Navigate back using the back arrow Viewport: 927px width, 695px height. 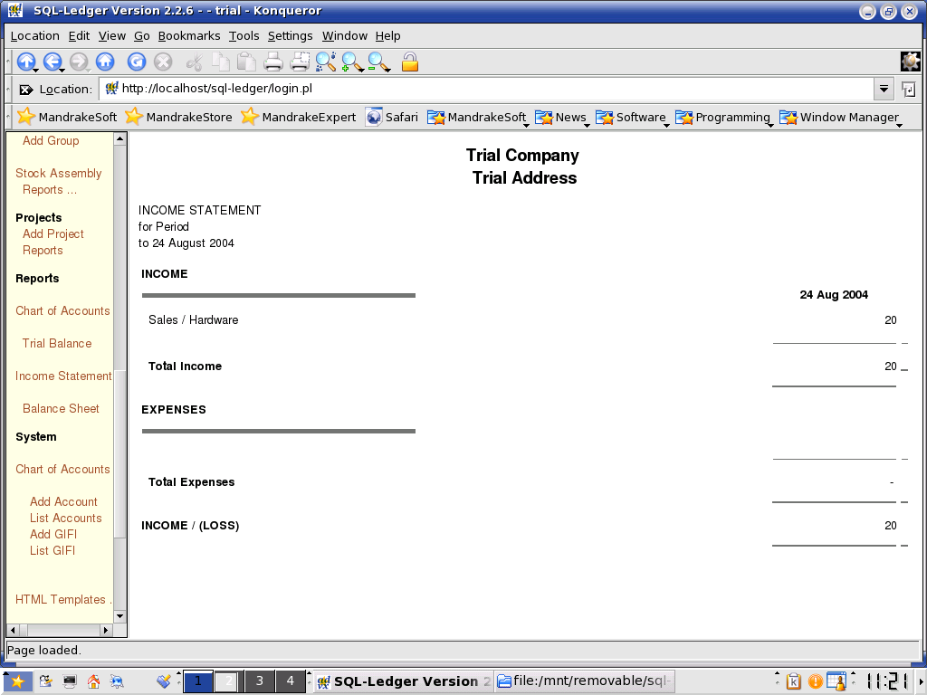coord(53,62)
